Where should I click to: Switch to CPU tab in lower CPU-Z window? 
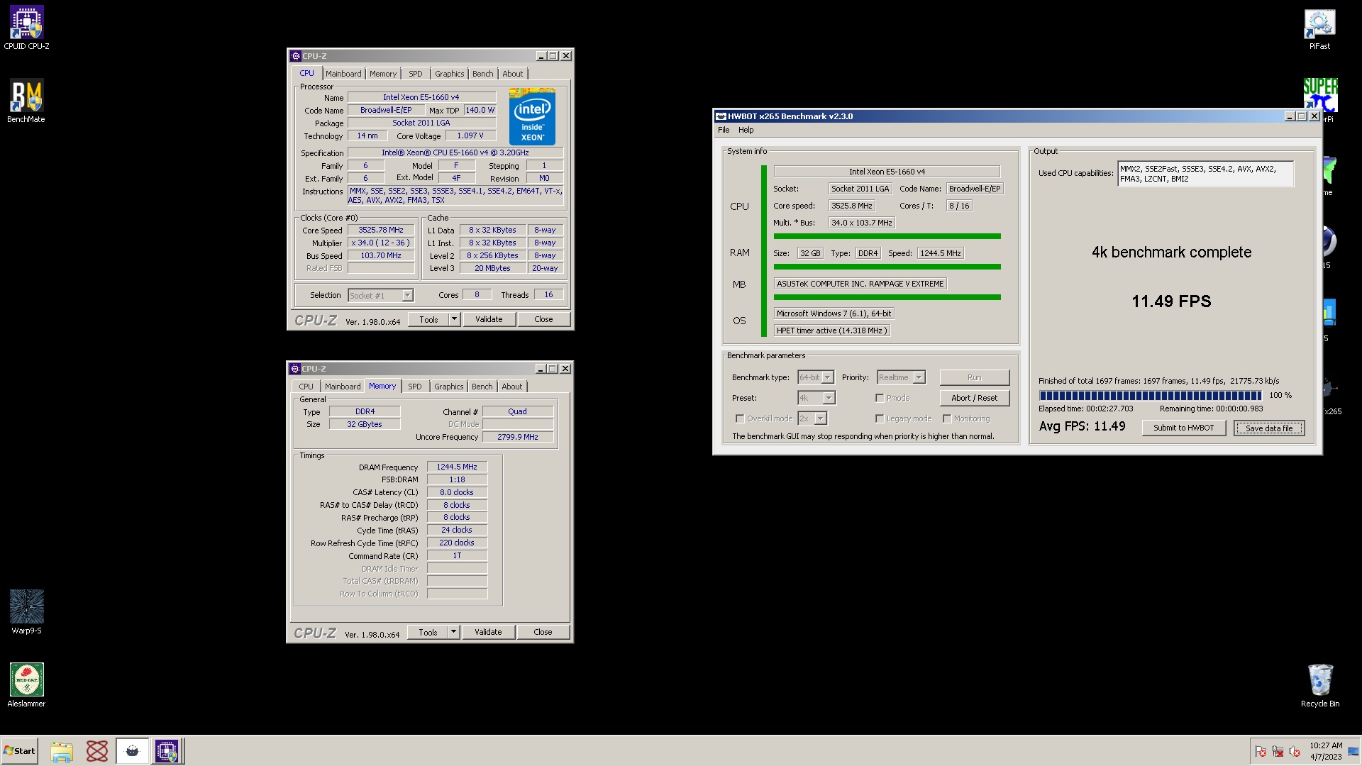point(306,387)
